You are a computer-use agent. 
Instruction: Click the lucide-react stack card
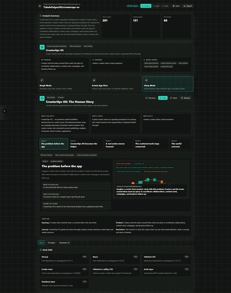point(64,271)
